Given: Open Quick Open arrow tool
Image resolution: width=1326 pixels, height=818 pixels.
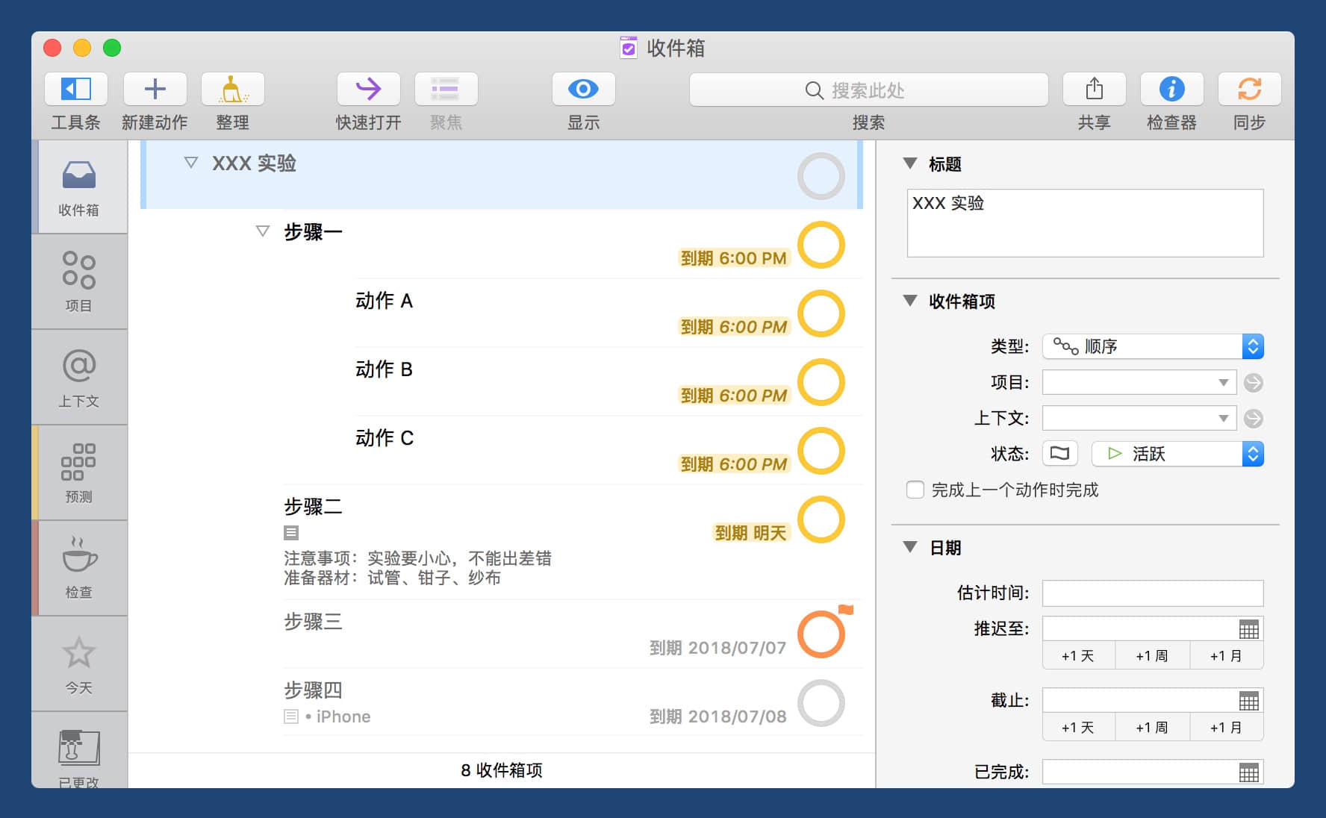Looking at the screenshot, I should tap(368, 90).
